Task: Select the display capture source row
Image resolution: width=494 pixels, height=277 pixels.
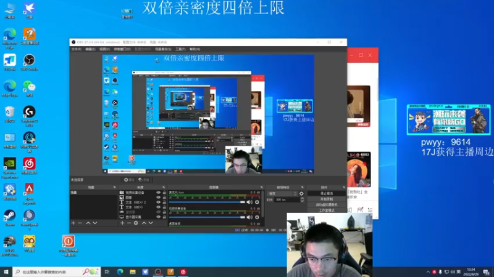Action: click(x=143, y=217)
